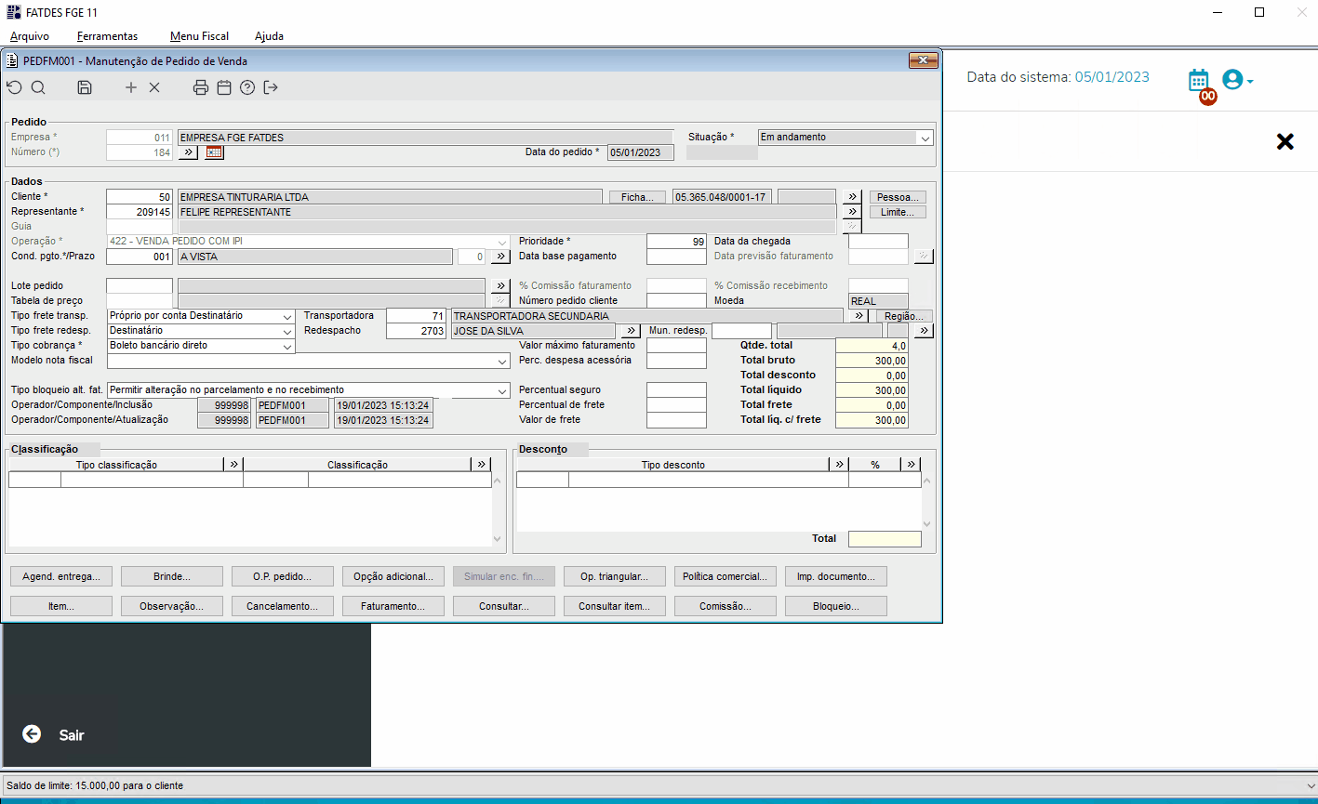
Task: Click the Limite... button
Action: (899, 212)
